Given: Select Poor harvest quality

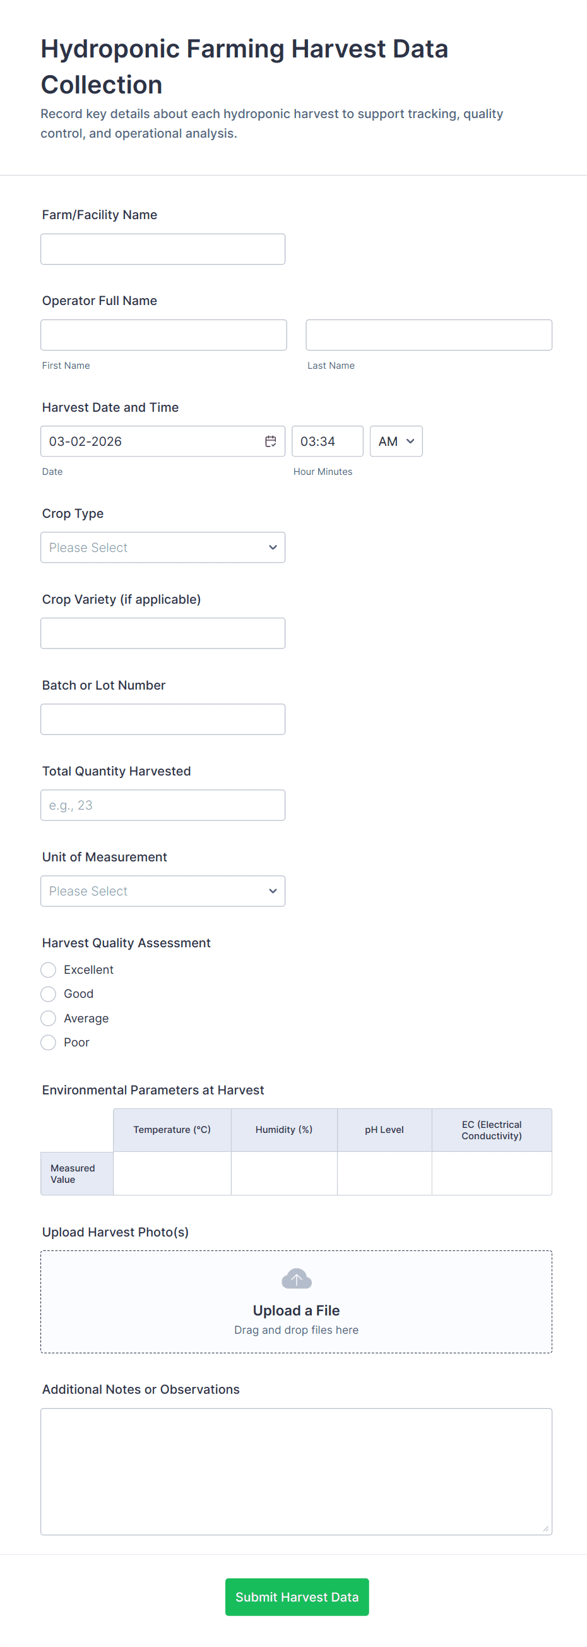Looking at the screenshot, I should (49, 1043).
